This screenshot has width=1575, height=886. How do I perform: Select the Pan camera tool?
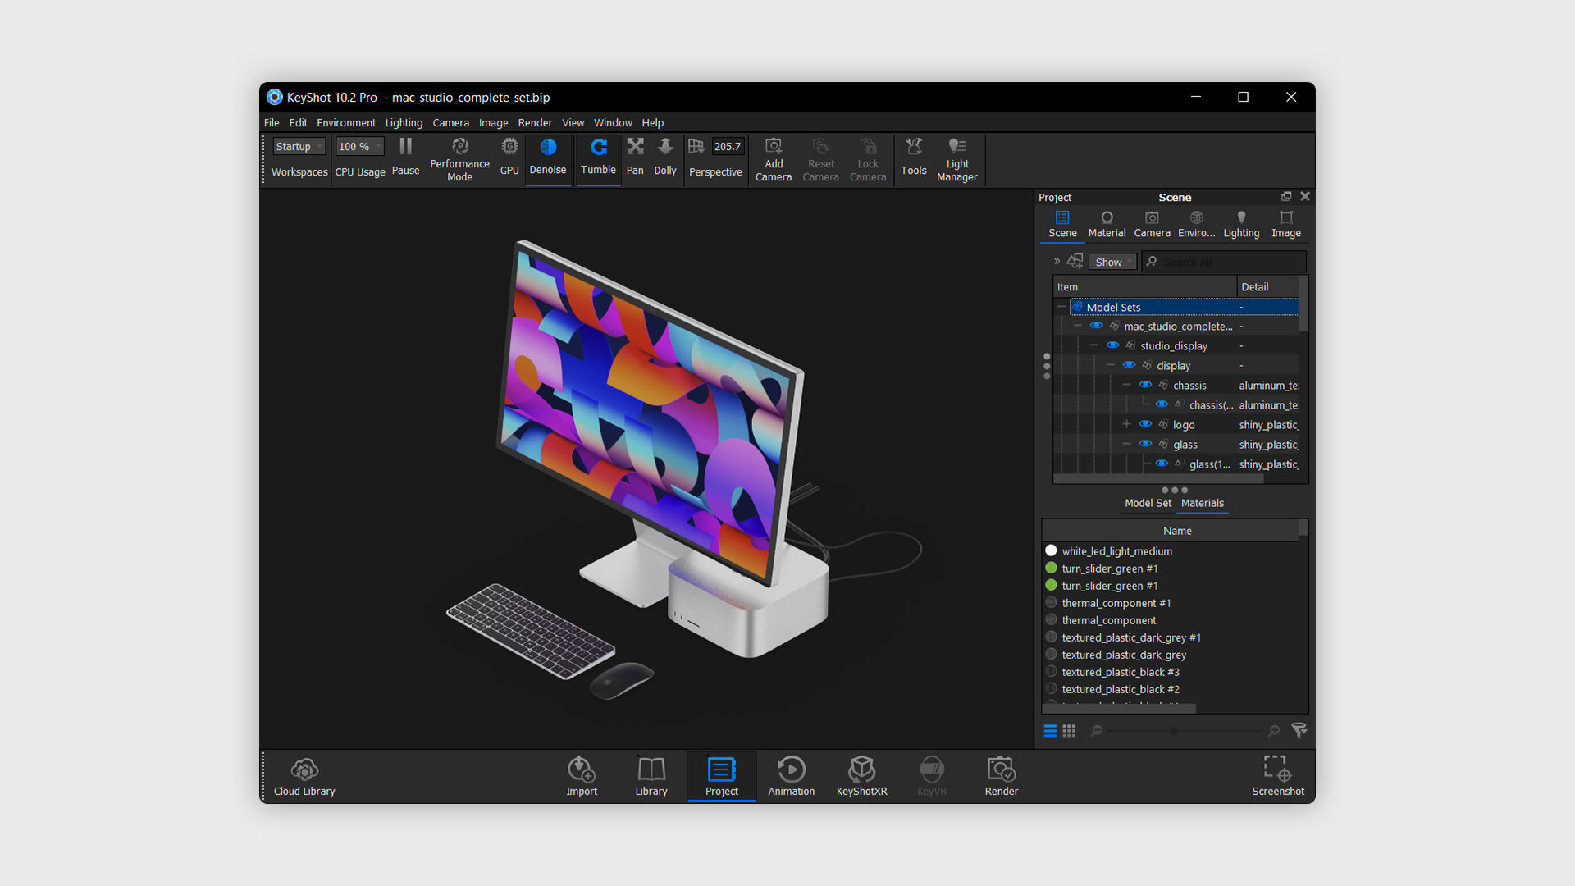click(x=635, y=157)
